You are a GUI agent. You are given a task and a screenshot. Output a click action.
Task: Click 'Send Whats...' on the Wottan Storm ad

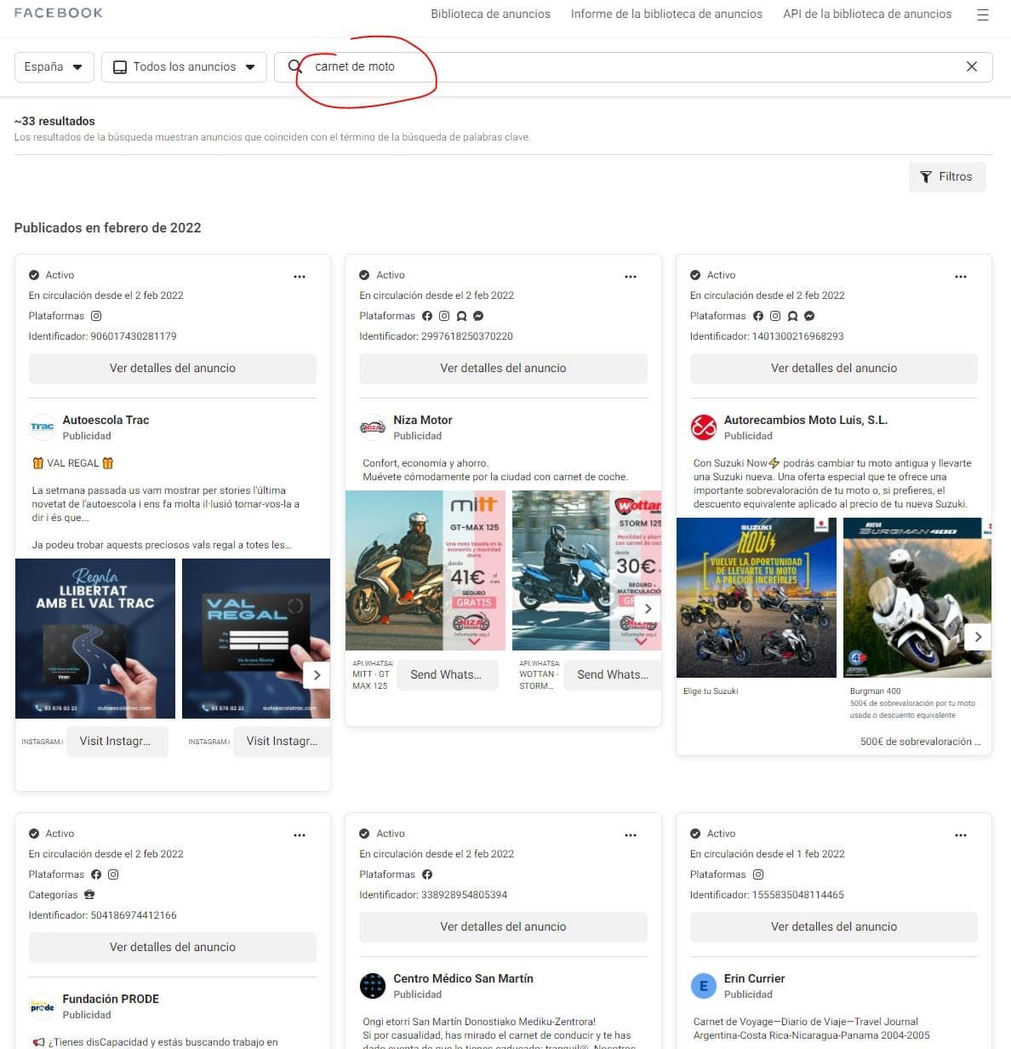pyautogui.click(x=612, y=674)
